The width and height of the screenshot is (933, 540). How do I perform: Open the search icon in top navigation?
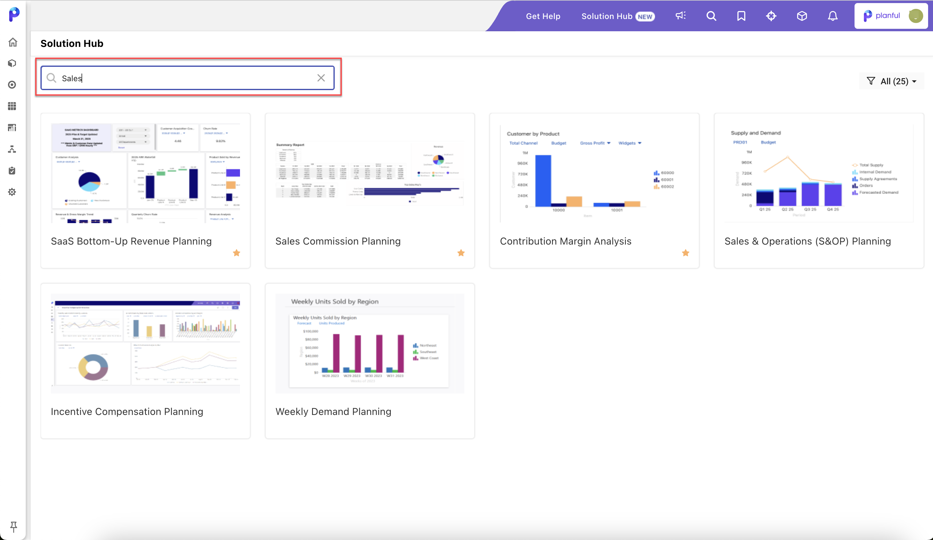(711, 16)
